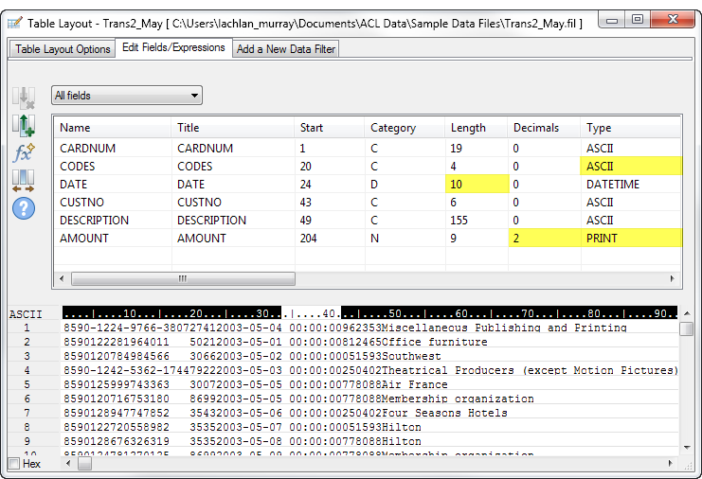The height and width of the screenshot is (479, 702).
Task: Click the resize columns icon
Action: (x=23, y=180)
